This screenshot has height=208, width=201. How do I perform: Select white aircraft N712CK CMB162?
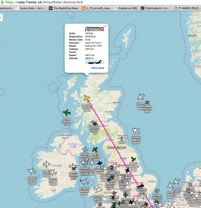tap(136, 131)
